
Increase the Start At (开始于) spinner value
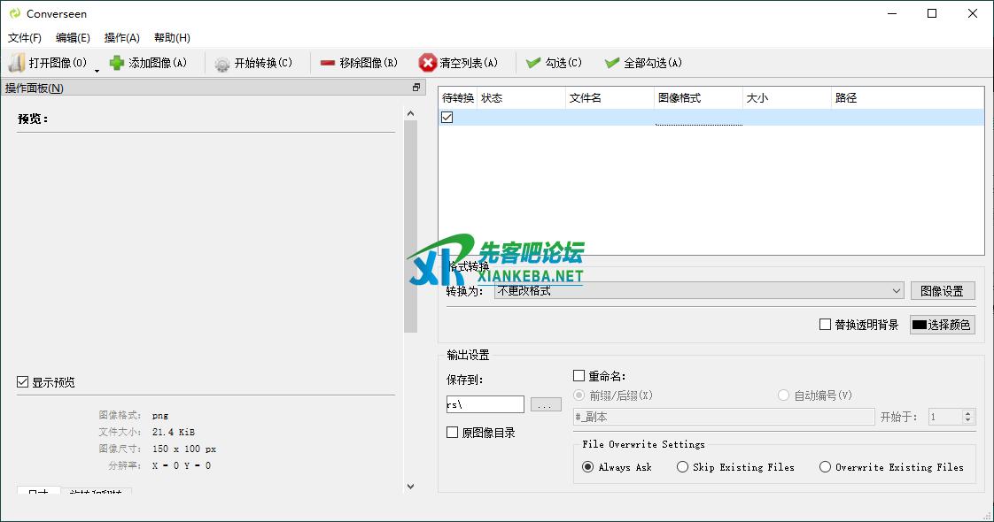(968, 413)
